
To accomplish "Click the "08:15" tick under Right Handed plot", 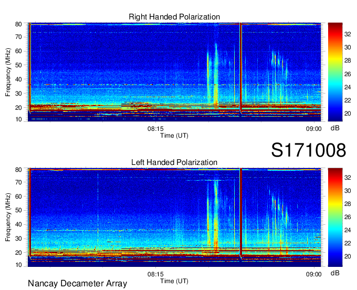I will click(x=155, y=129).
